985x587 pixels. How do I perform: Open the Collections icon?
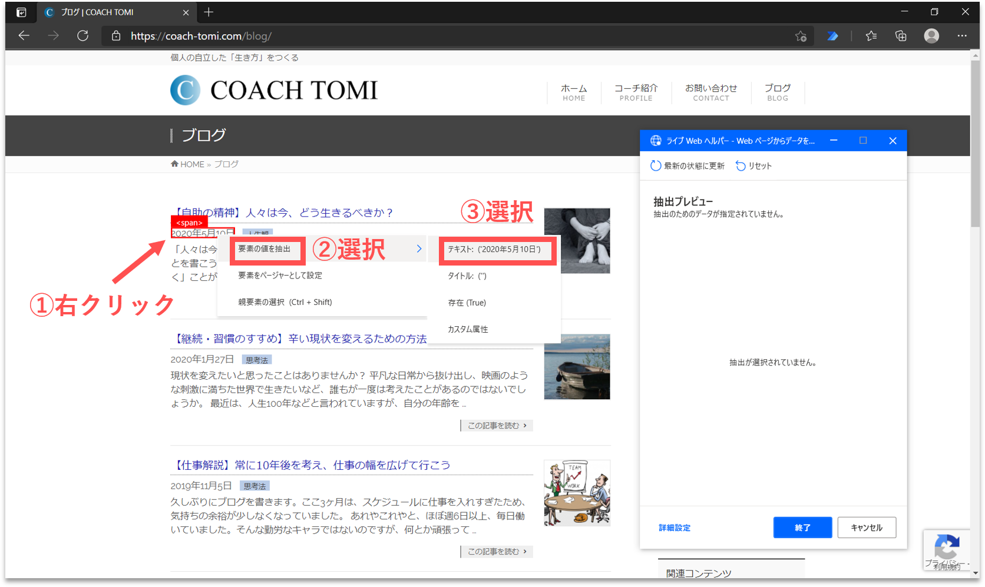click(901, 36)
